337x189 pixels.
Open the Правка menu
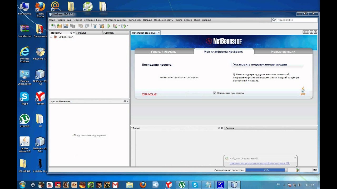[61, 20]
